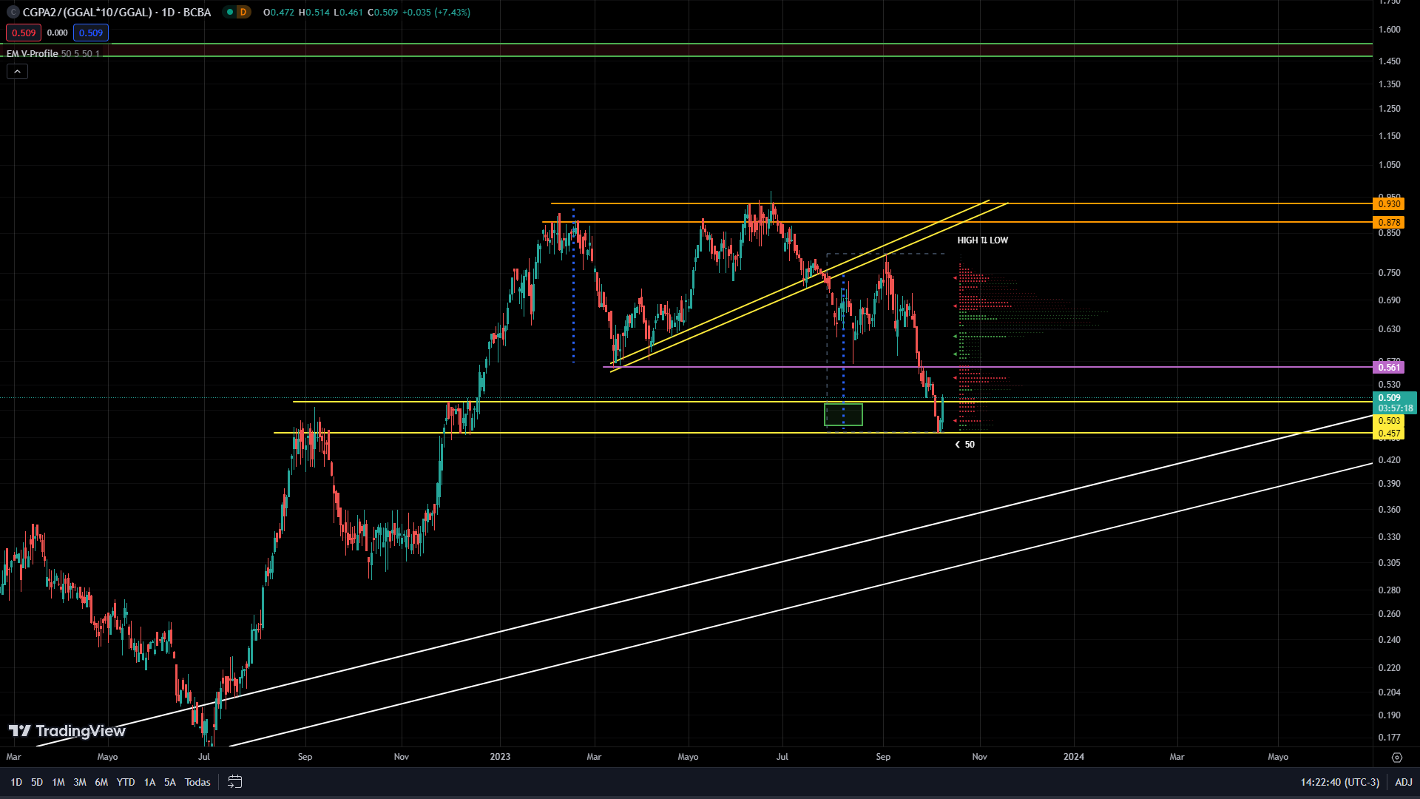Collapse the indicator legend with chevron
1420x799 pixels.
pos(17,71)
